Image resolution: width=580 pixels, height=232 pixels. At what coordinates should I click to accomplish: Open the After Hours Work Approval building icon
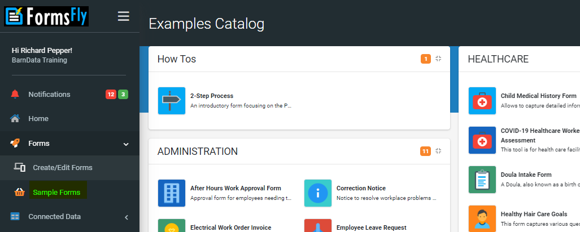point(172,193)
